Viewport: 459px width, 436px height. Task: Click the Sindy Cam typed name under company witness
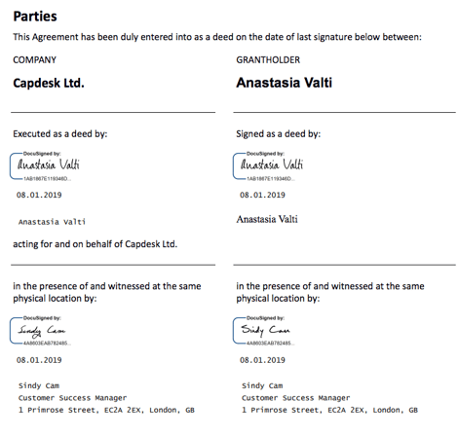pyautogui.click(x=39, y=385)
